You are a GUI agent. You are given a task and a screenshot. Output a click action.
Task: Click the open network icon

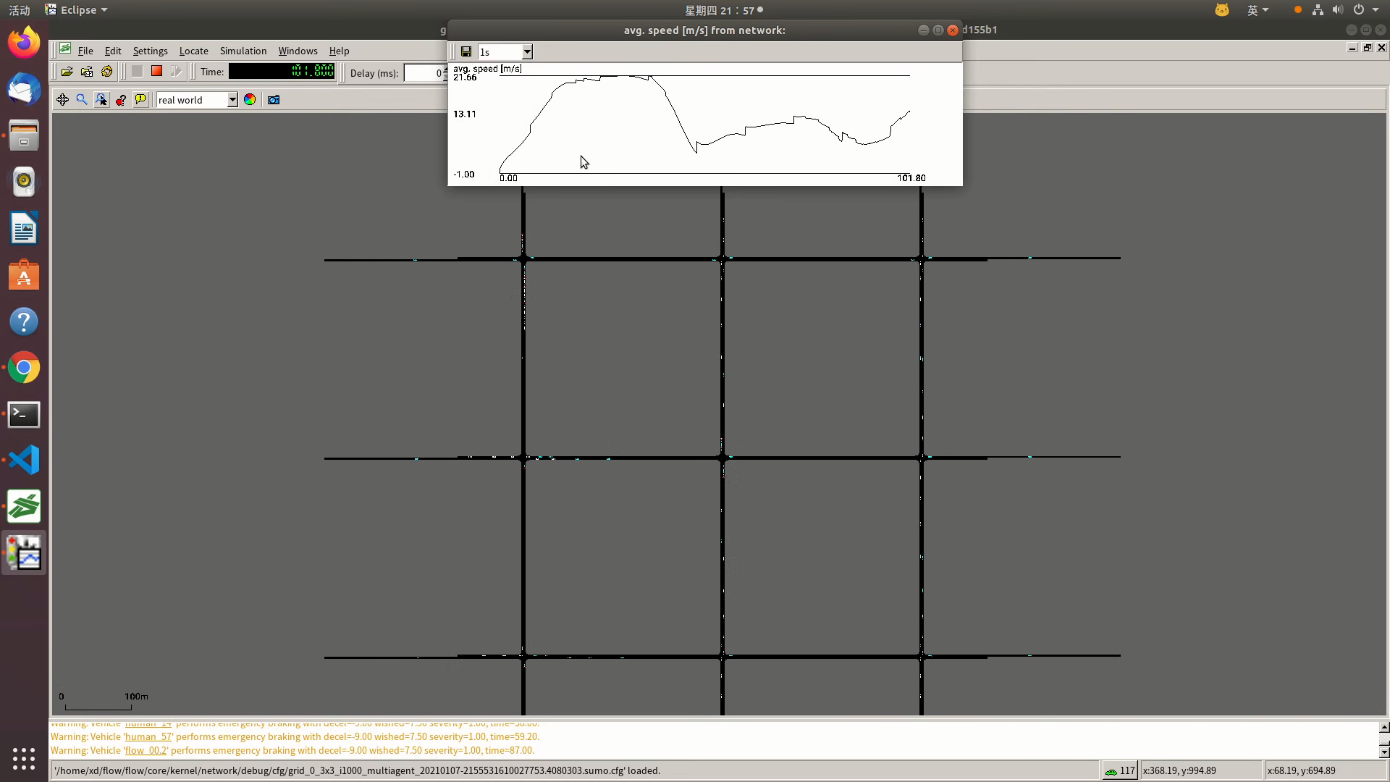pos(87,72)
